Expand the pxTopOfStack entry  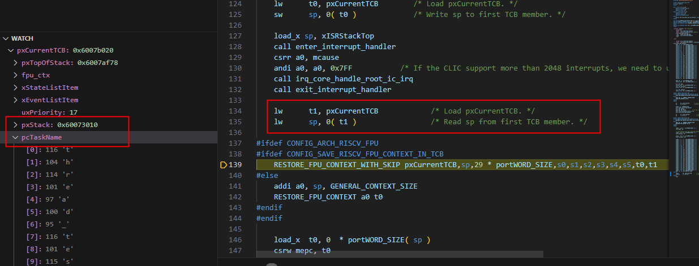16,63
